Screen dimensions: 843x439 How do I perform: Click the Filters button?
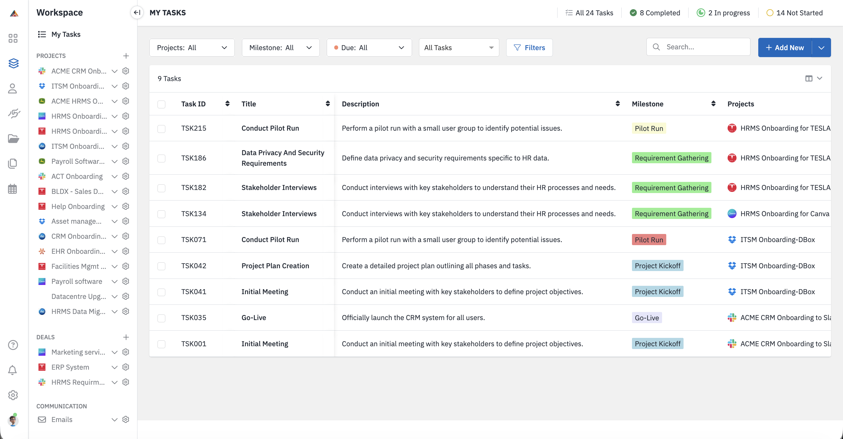point(529,48)
